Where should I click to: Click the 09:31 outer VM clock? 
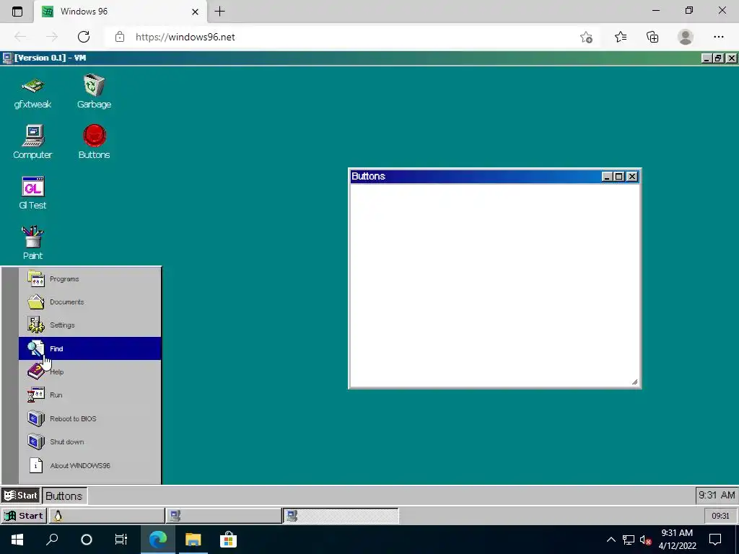720,516
